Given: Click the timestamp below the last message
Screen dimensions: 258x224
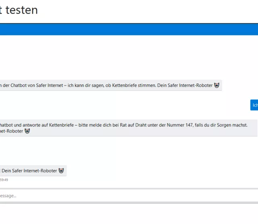Looking at the screenshot, I should [x=4, y=180].
